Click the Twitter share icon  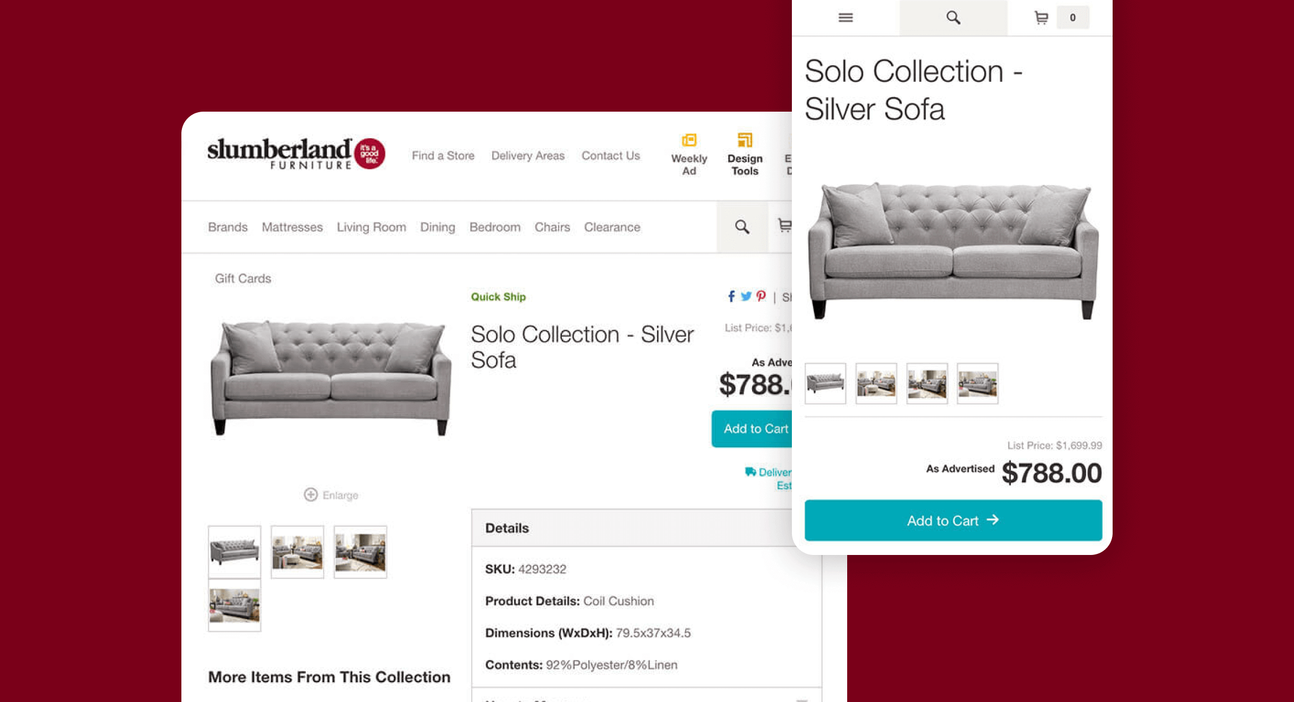(745, 296)
